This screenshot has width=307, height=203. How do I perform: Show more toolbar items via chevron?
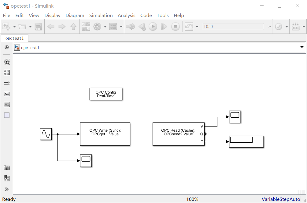tap(270, 27)
